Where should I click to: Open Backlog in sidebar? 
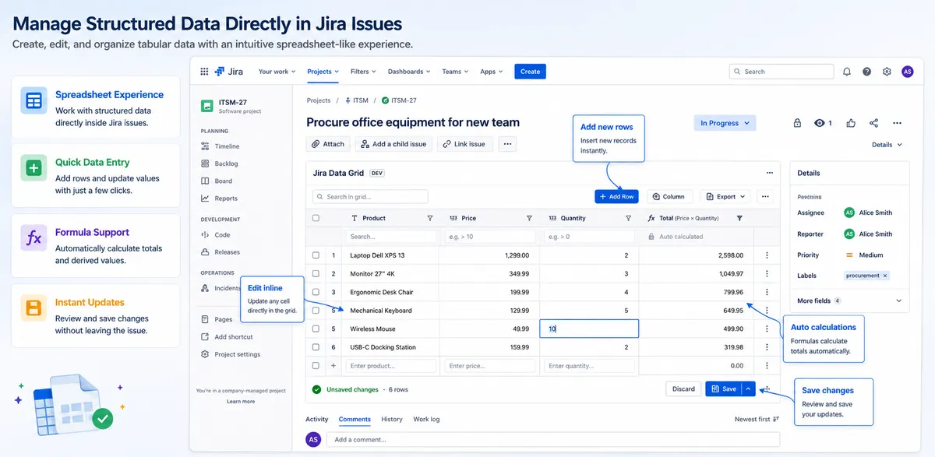(x=226, y=163)
